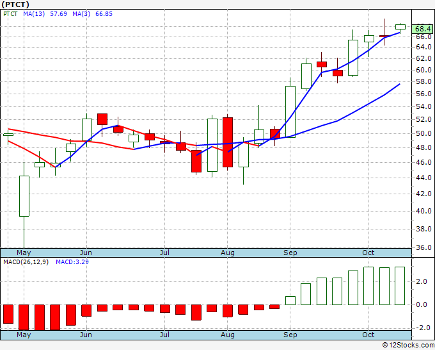The height and width of the screenshot is (350, 435).
Task: Click Aug on the price chart's date axis
Action: pos(228,253)
